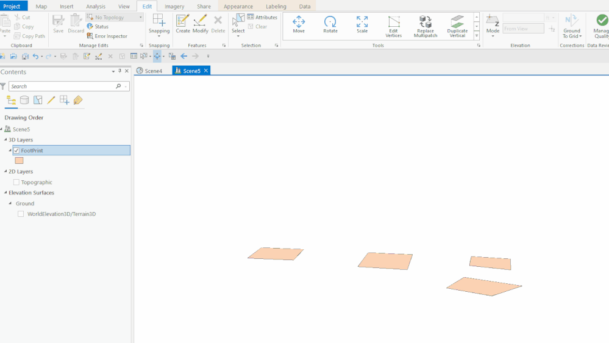Click the Cut button in Clipboard
The image size is (609, 343).
coord(22,17)
